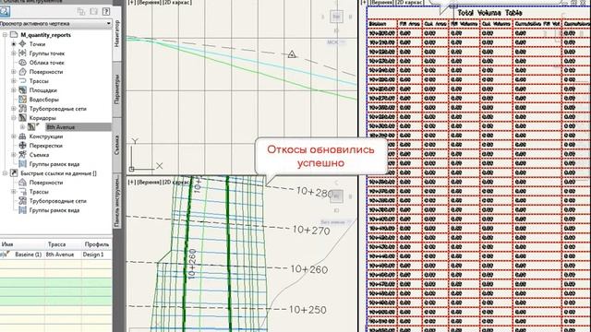Click the Поверхности icon under M_quantity_reports
The height and width of the screenshot is (332, 591).
coord(22,72)
